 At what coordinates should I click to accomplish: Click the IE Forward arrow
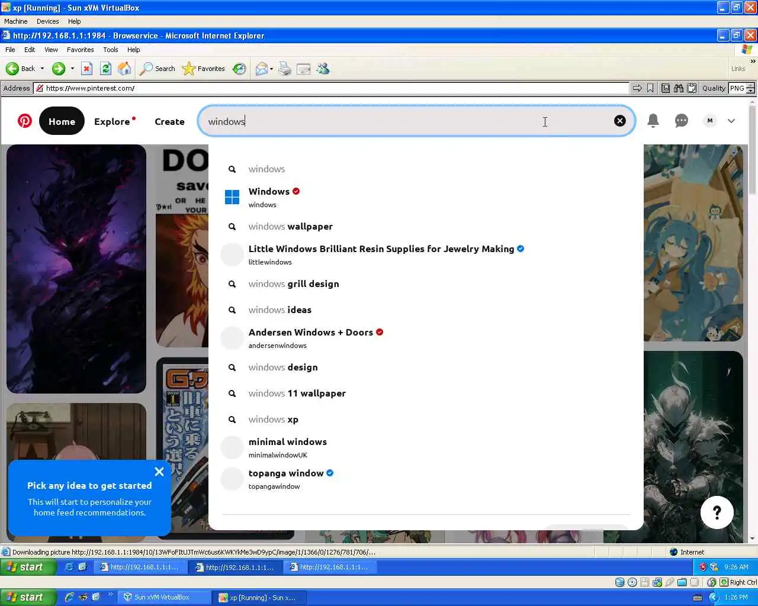click(x=58, y=69)
